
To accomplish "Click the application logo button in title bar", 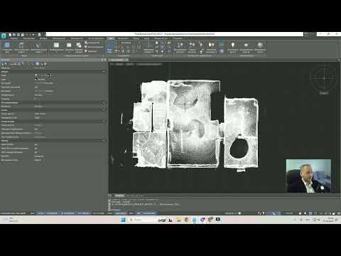I will click(4, 36).
